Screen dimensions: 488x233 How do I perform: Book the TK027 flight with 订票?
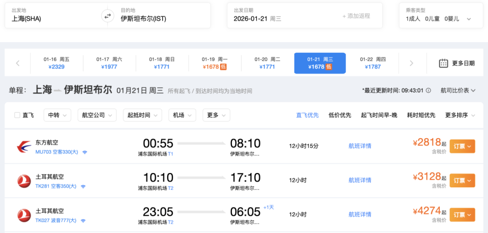tap(462, 215)
